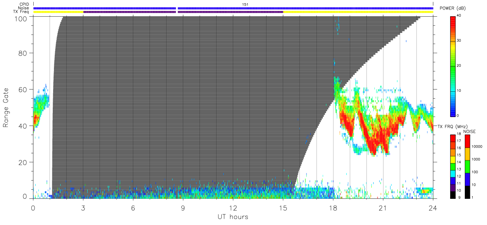Click the y-axis tick label '80'
This screenshot has height=225, width=487.
[x=23, y=53]
